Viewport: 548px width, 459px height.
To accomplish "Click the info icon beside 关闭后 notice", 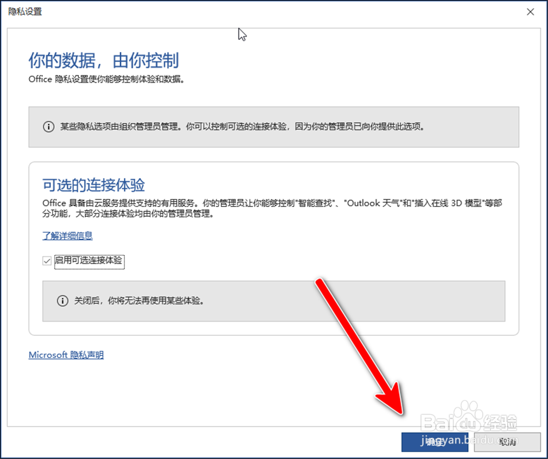I will [62, 300].
